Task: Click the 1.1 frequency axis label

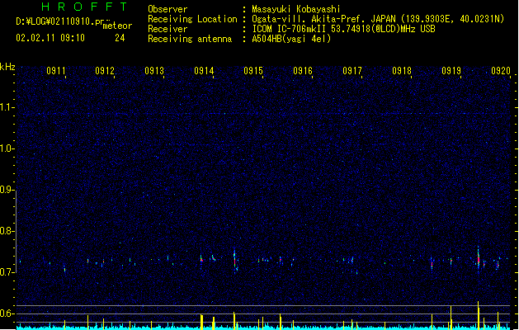Action: click(7, 107)
